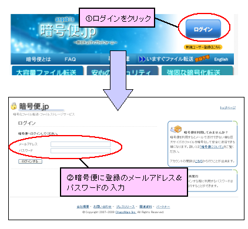Switch site language to English

221,59
